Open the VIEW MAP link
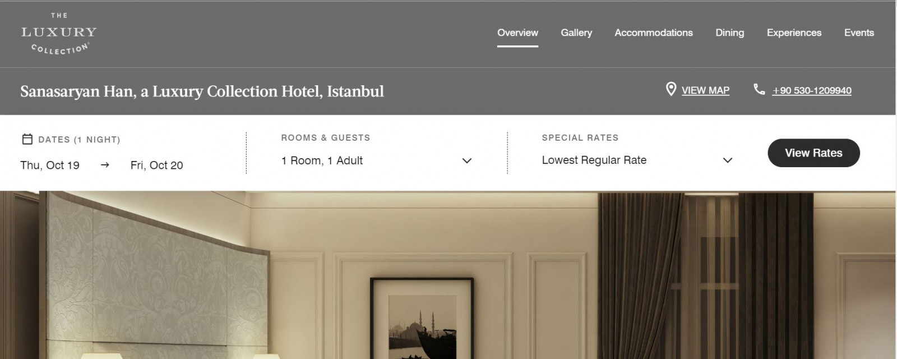The height and width of the screenshot is (359, 897). [x=705, y=90]
